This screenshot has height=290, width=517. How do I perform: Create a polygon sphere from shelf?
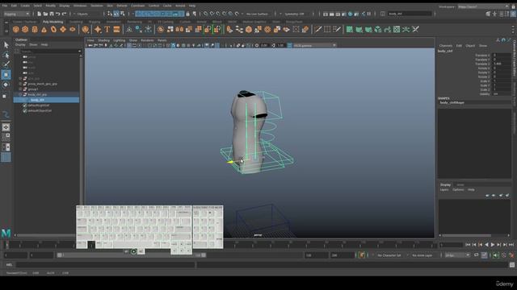coord(15,30)
